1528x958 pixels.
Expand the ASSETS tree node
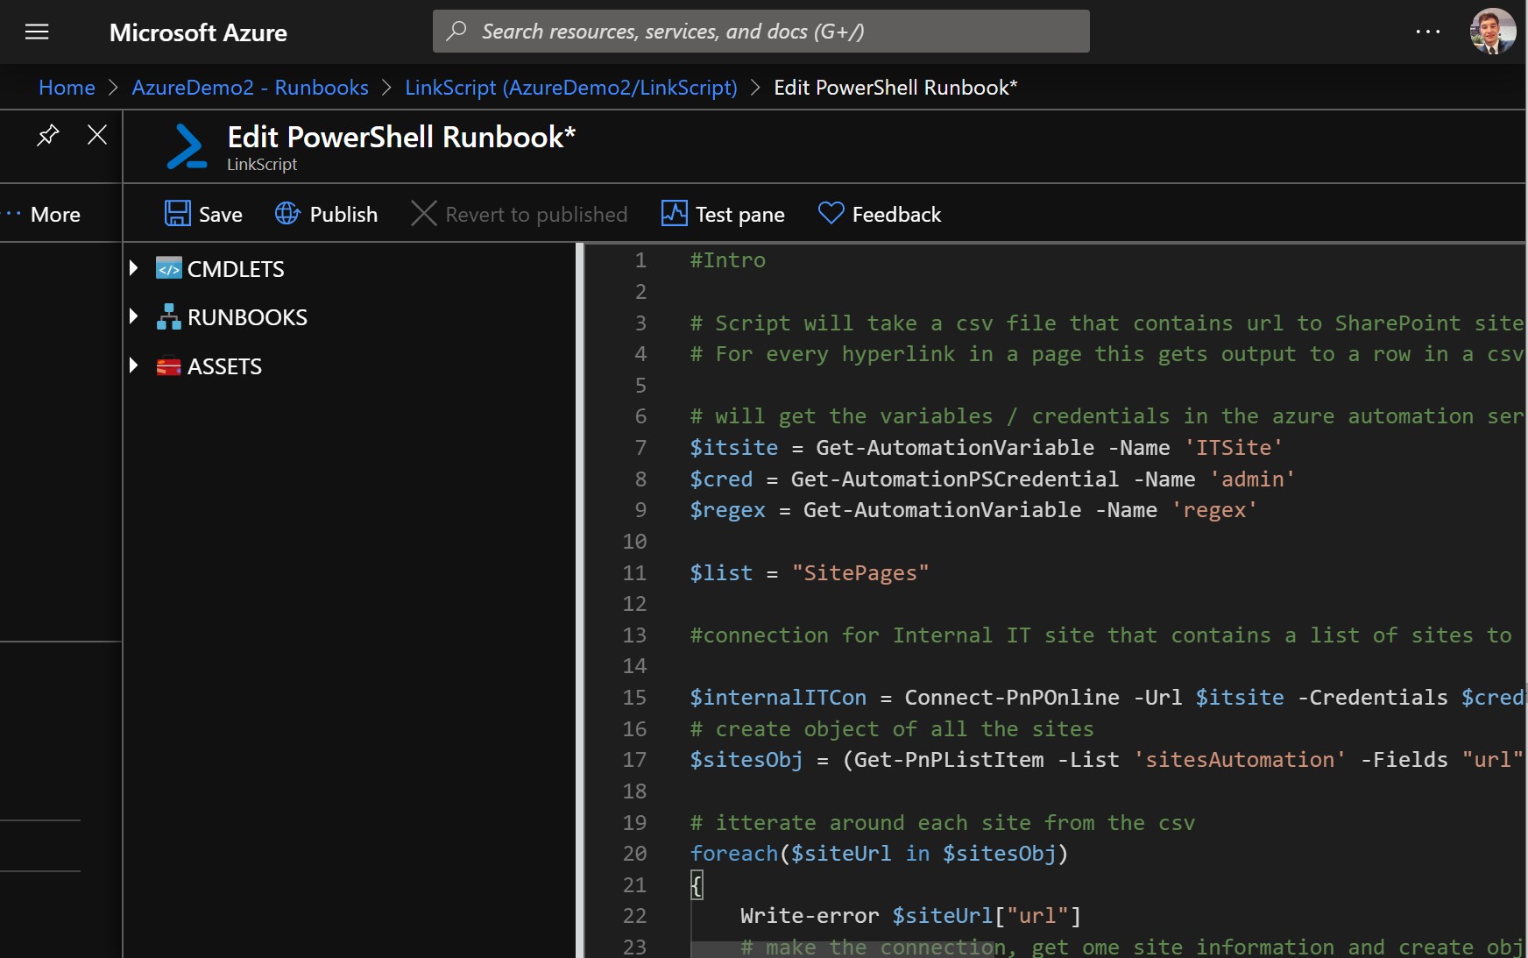[134, 365]
